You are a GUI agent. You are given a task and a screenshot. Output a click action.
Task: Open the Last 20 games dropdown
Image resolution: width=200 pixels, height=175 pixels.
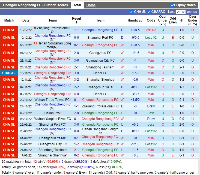point(181,12)
